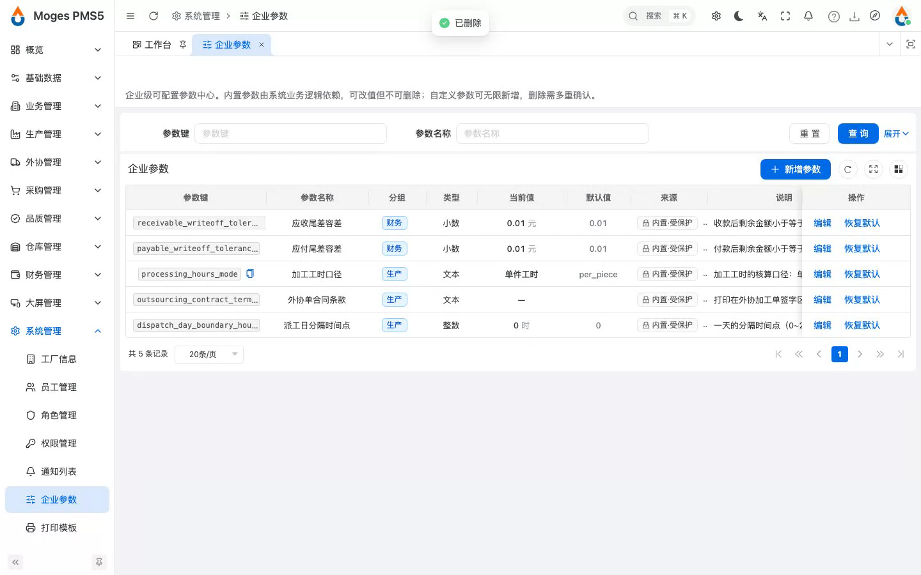The width and height of the screenshot is (921, 575).
Task: Collapse the sidebar with the double-arrow icon
Action: pyautogui.click(x=15, y=562)
